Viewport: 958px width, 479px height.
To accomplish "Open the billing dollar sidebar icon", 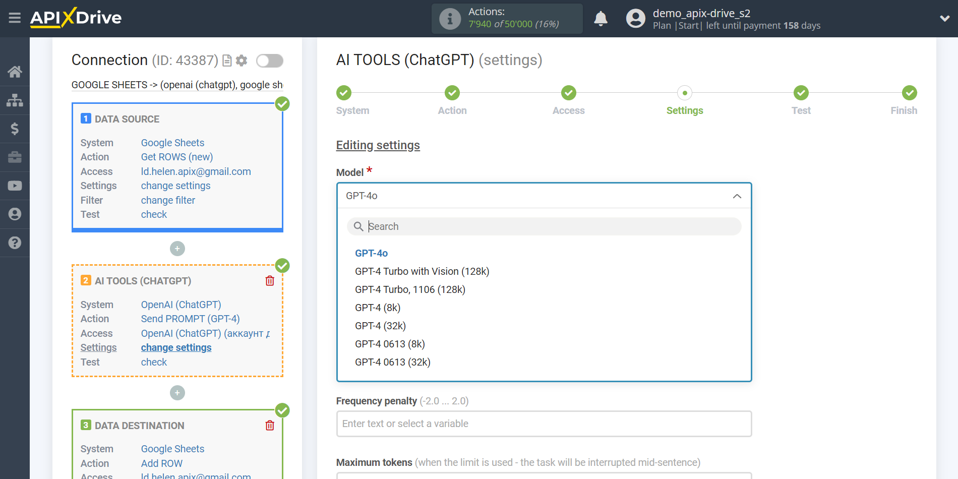I will click(15, 129).
